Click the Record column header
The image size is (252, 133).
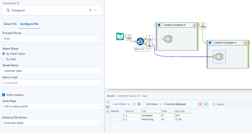[118, 111]
